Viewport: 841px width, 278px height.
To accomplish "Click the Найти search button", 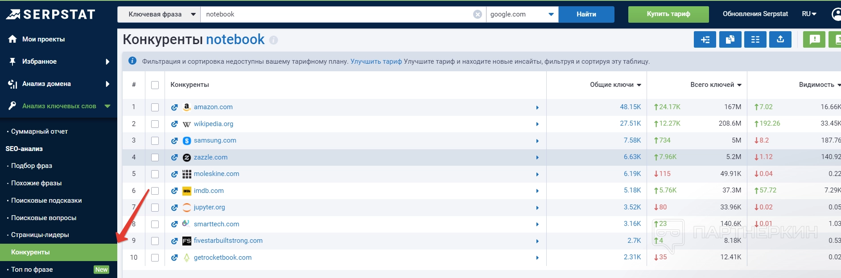I will pos(586,14).
